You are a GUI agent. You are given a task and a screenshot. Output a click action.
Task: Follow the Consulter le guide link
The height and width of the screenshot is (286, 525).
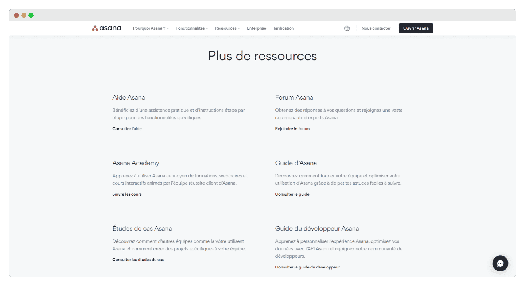pyautogui.click(x=292, y=194)
